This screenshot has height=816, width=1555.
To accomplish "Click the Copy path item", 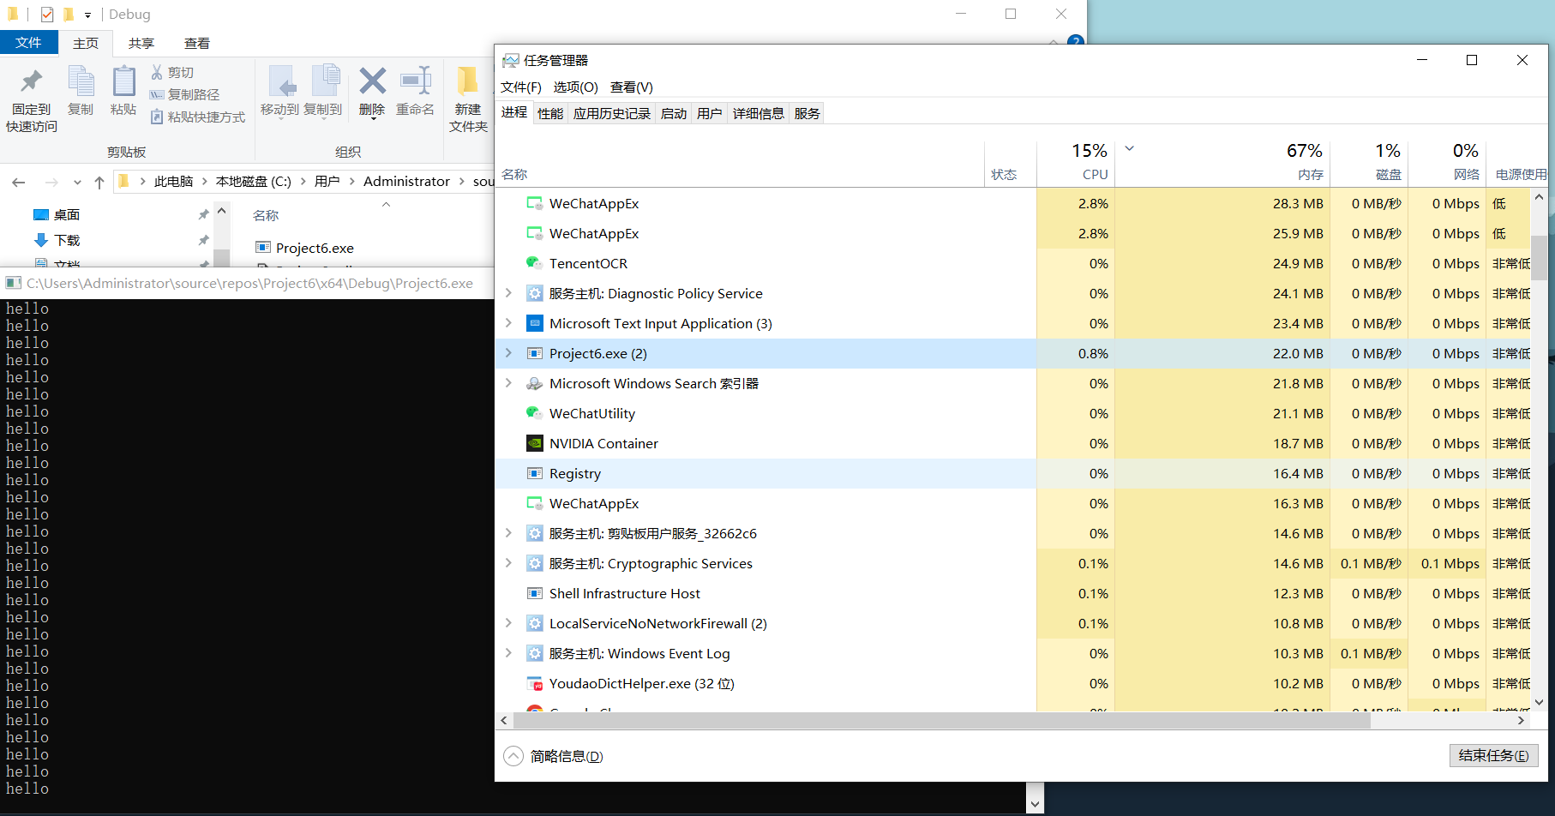I will (184, 94).
